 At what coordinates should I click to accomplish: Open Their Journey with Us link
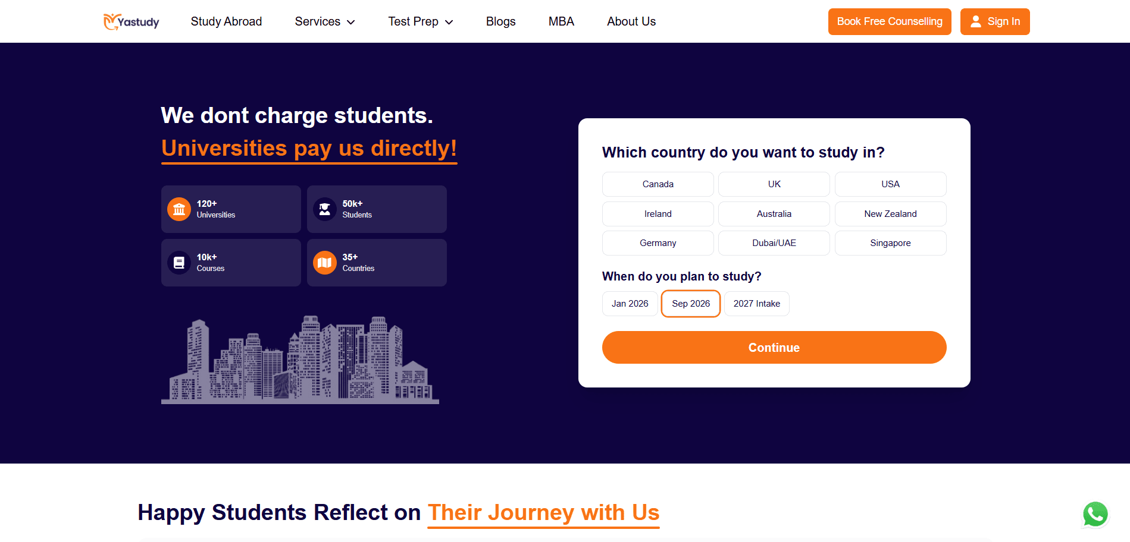[543, 513]
